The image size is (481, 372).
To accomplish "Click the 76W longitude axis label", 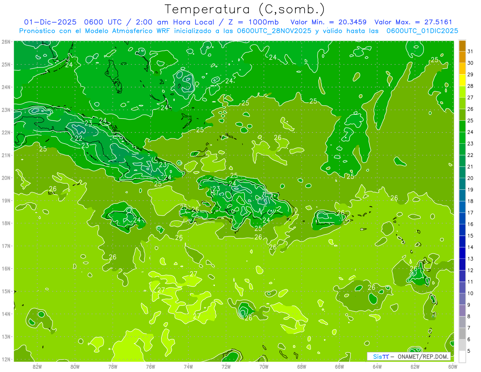I will tap(151, 366).
